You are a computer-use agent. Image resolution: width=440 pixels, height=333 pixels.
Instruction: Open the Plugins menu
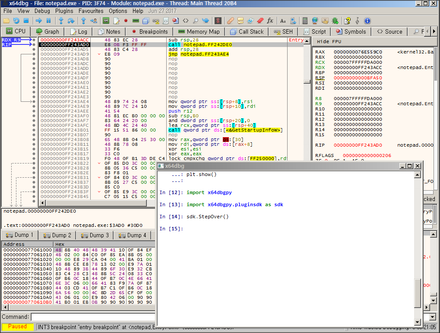64,11
